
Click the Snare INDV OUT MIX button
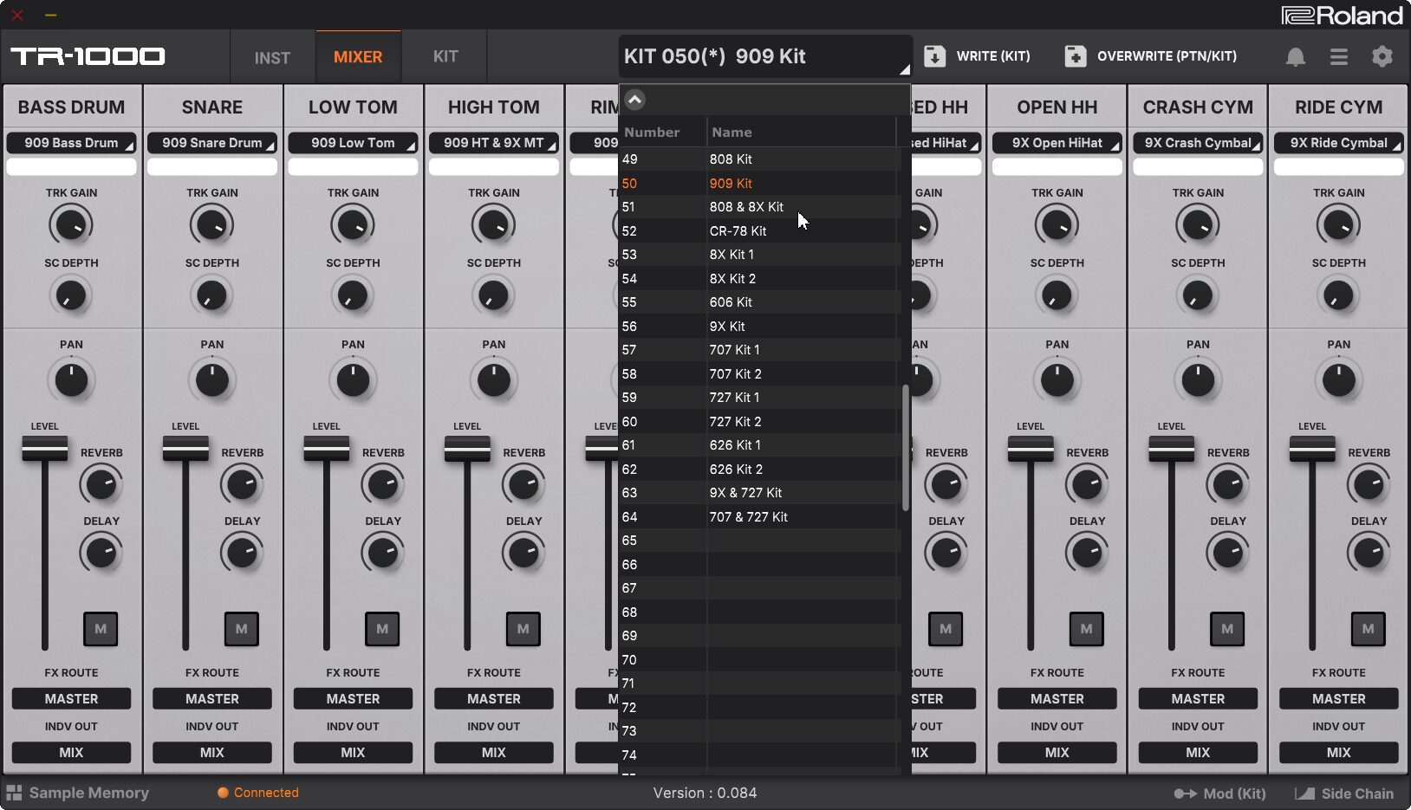(212, 753)
